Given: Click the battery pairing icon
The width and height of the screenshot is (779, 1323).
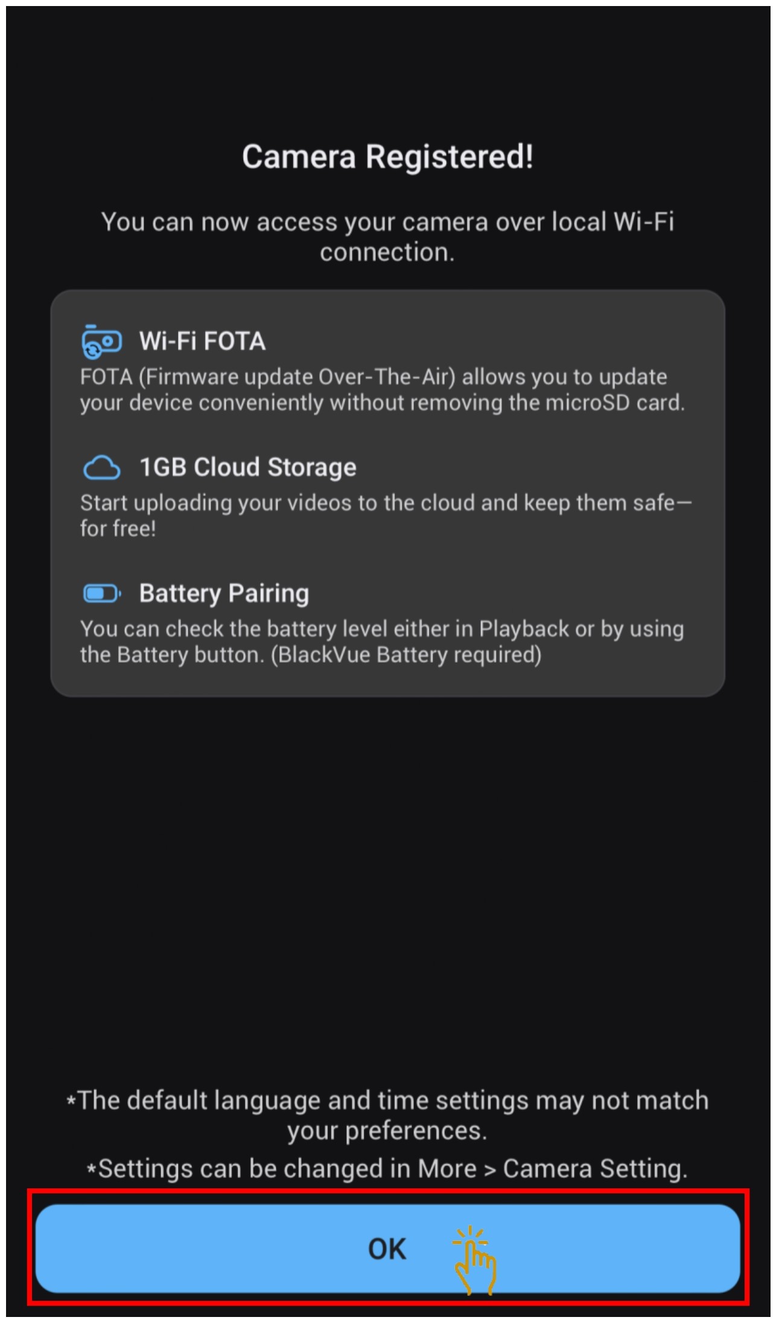Looking at the screenshot, I should coord(101,593).
